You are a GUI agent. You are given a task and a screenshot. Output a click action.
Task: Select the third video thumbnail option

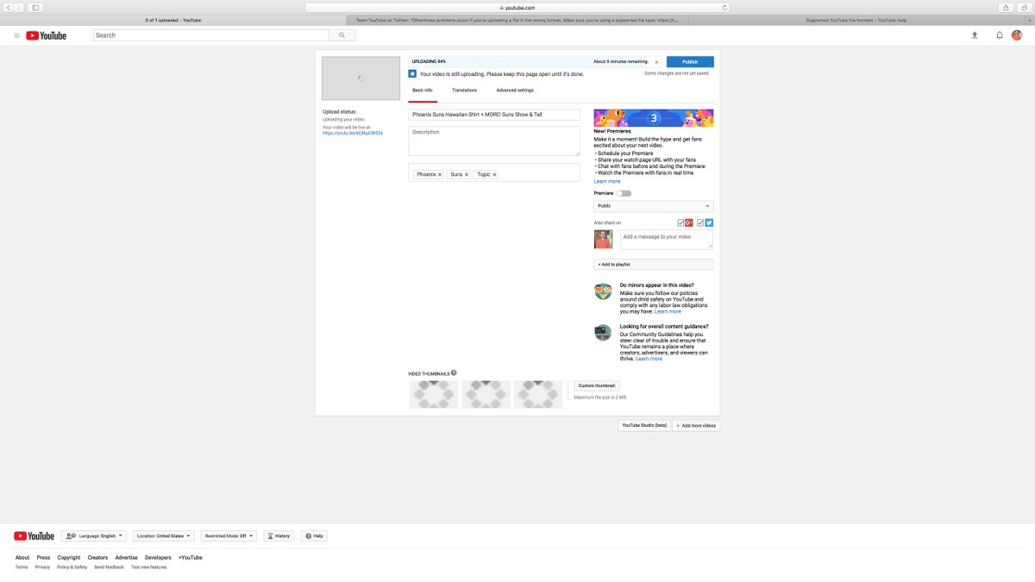point(537,394)
